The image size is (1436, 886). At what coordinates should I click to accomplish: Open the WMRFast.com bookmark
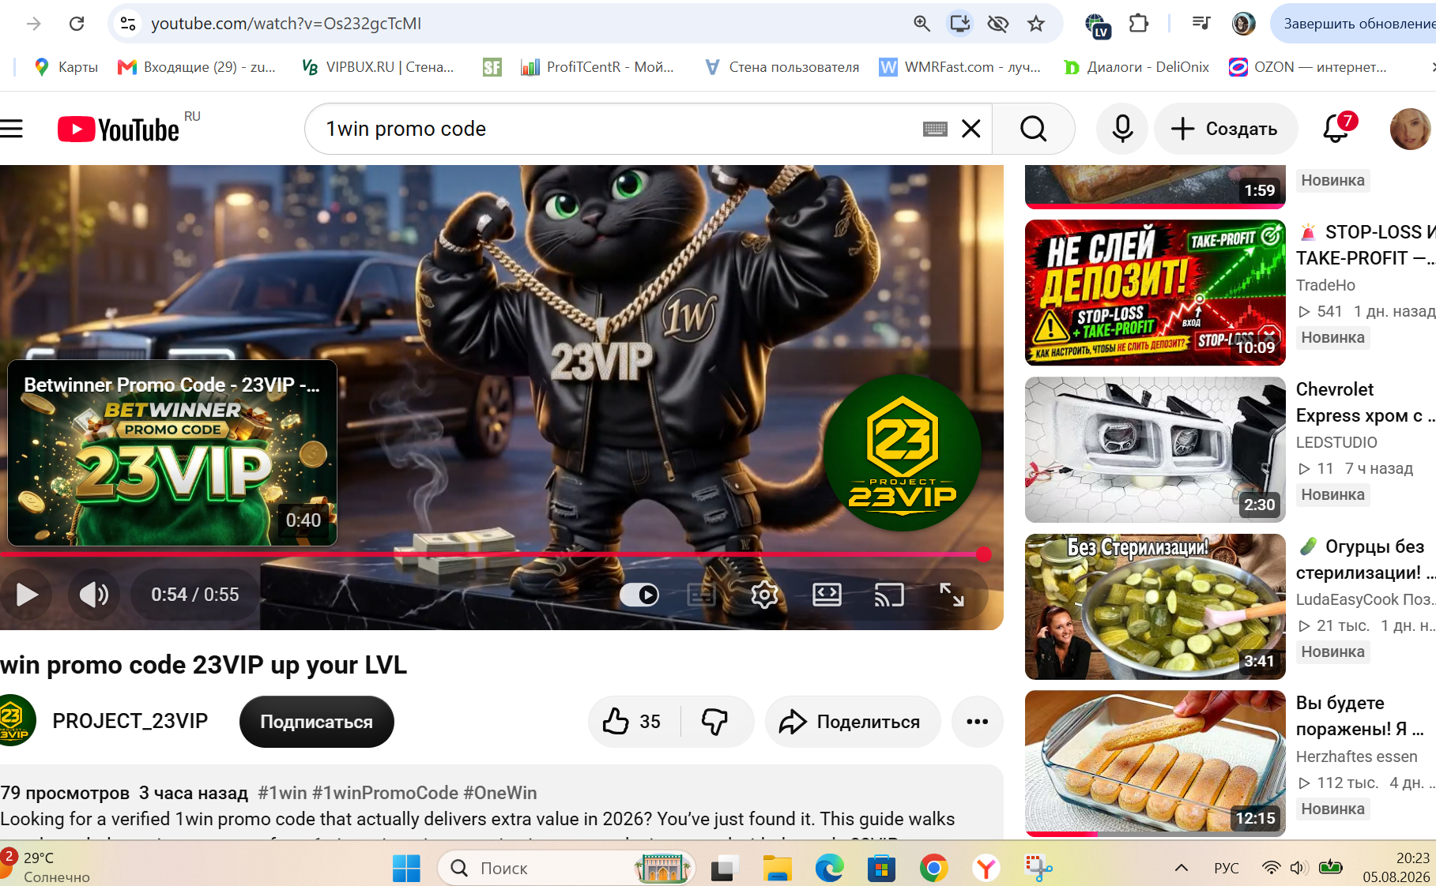coord(960,67)
